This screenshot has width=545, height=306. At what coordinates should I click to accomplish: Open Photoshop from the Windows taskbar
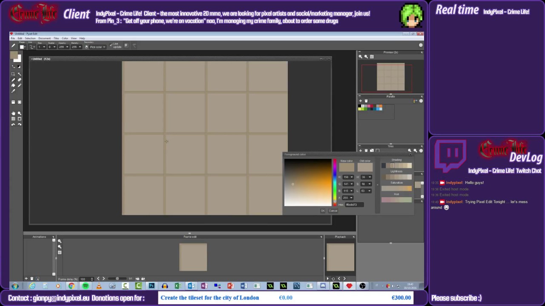(x=152, y=286)
